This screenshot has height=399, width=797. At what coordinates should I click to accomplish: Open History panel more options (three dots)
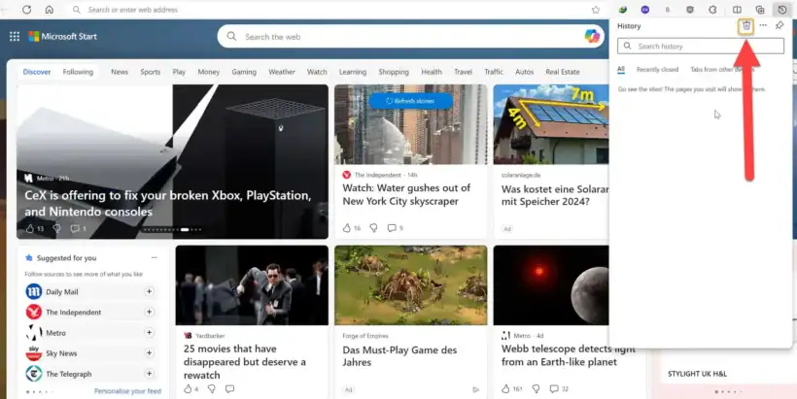point(763,26)
